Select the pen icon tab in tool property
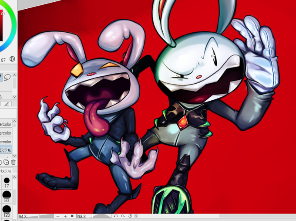296x221 pixels. point(7,104)
